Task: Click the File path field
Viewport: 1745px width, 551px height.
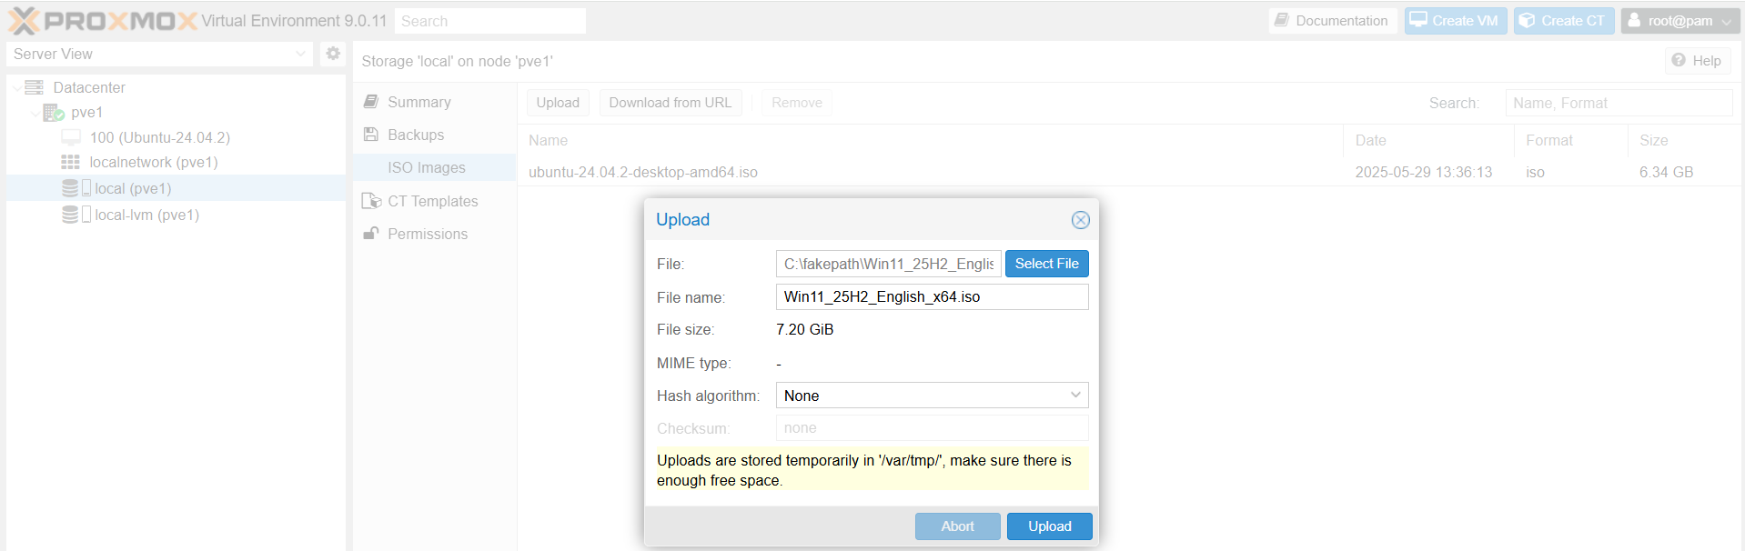Action: point(888,264)
